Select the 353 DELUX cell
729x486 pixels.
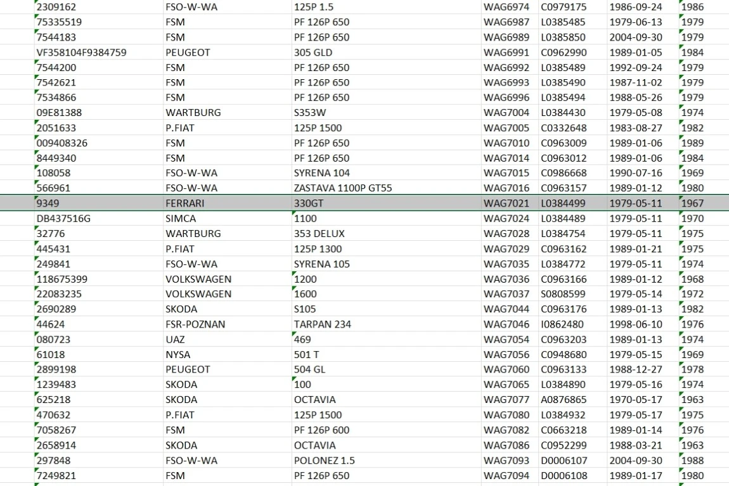pos(319,234)
